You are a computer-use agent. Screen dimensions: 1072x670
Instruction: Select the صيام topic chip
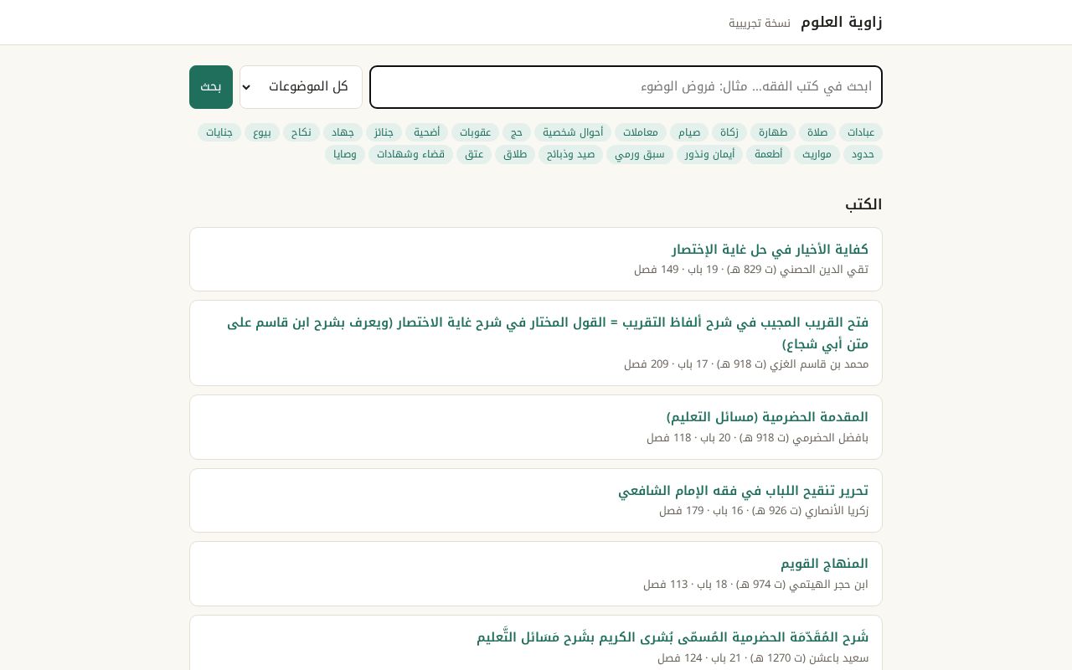click(690, 132)
